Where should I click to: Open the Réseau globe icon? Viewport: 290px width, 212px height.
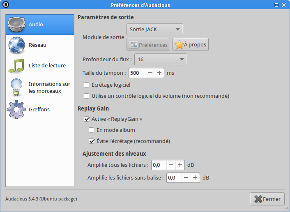(16, 45)
